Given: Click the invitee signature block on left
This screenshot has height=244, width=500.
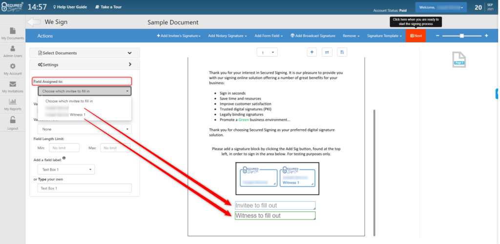Looking at the screenshot, I should point(259,178).
